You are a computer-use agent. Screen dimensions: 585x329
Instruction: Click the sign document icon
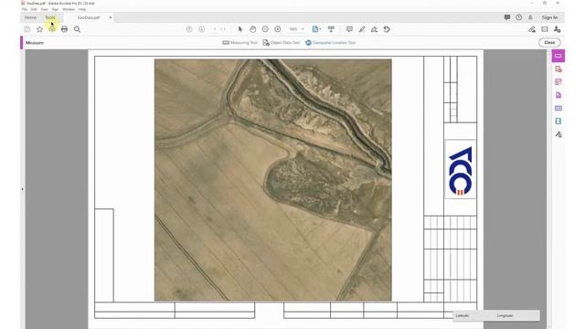(x=374, y=29)
